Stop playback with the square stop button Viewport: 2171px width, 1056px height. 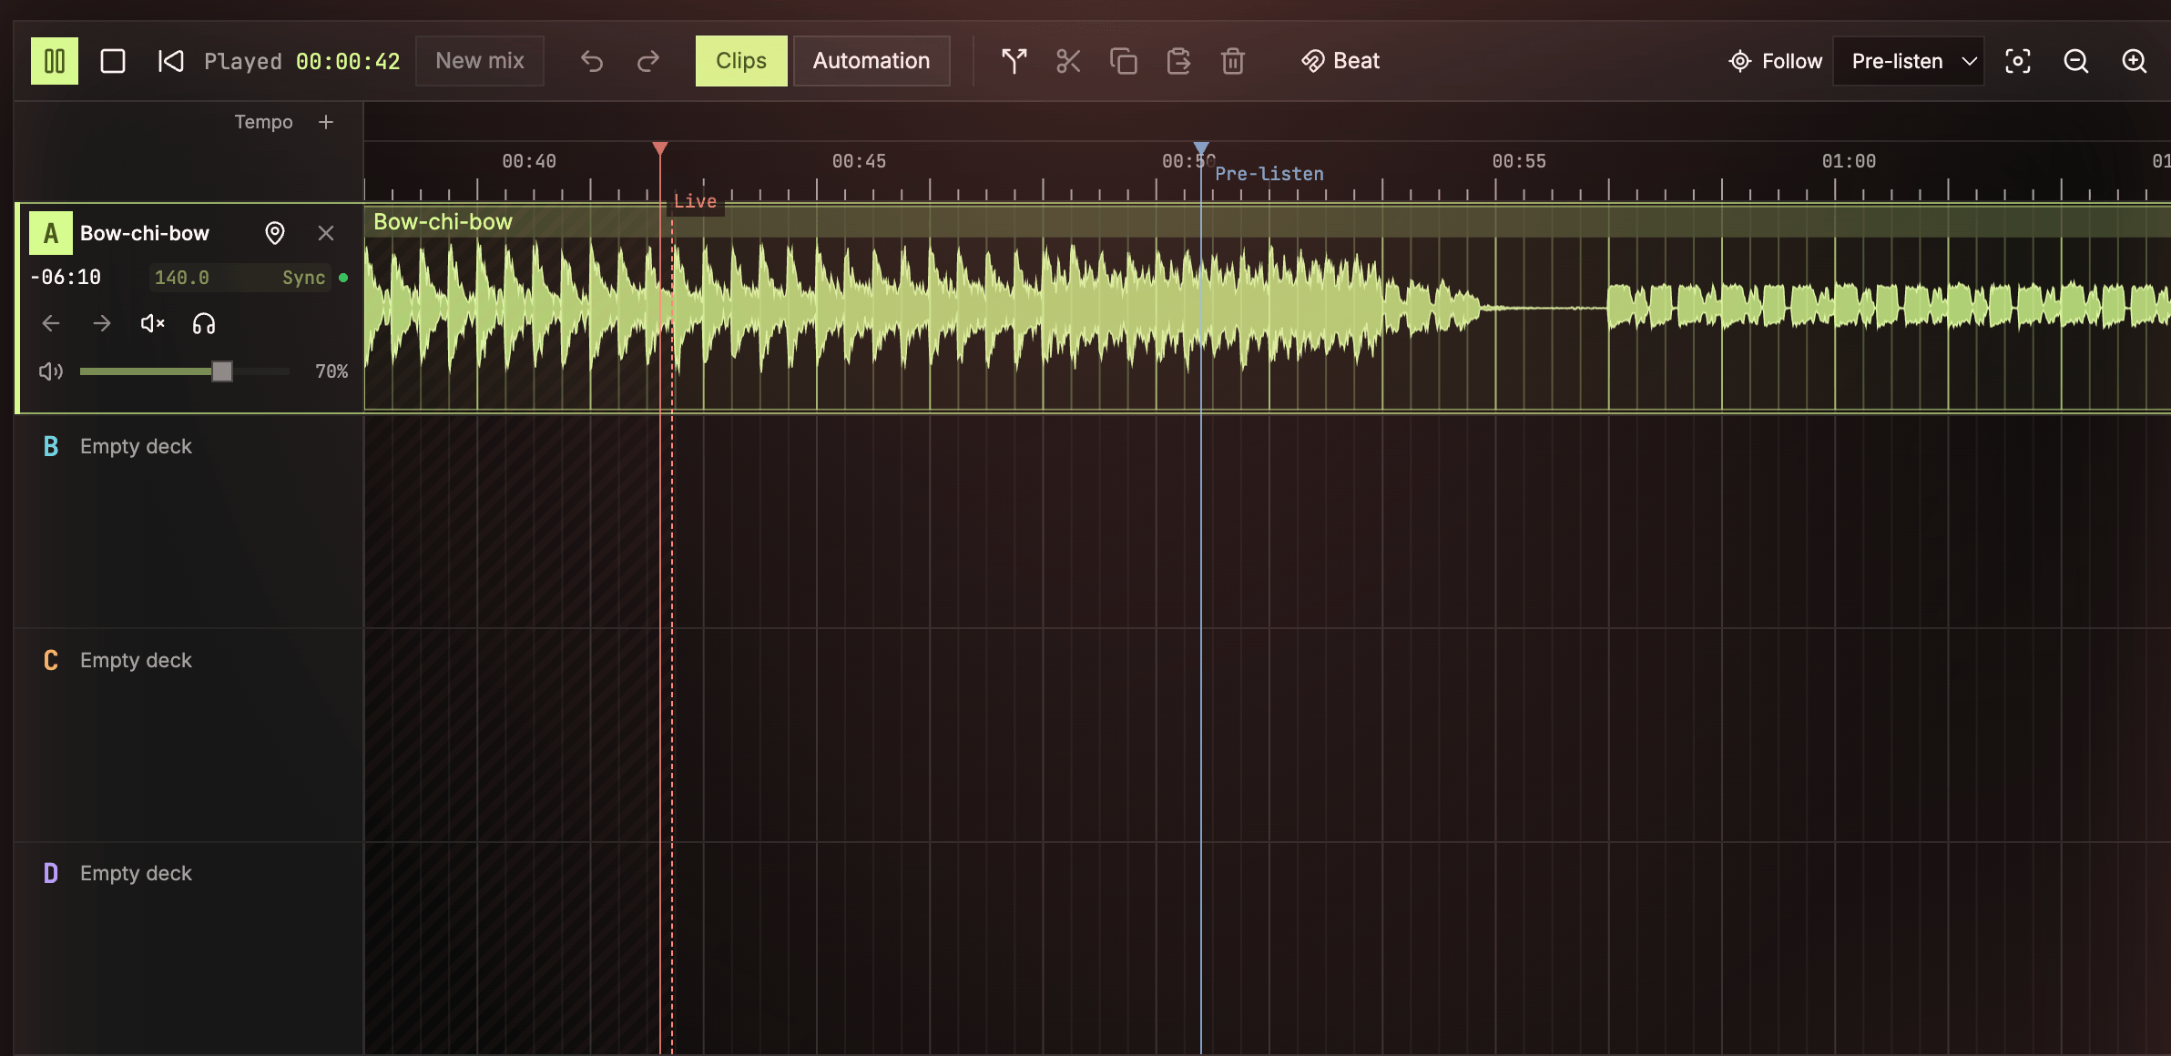113,61
